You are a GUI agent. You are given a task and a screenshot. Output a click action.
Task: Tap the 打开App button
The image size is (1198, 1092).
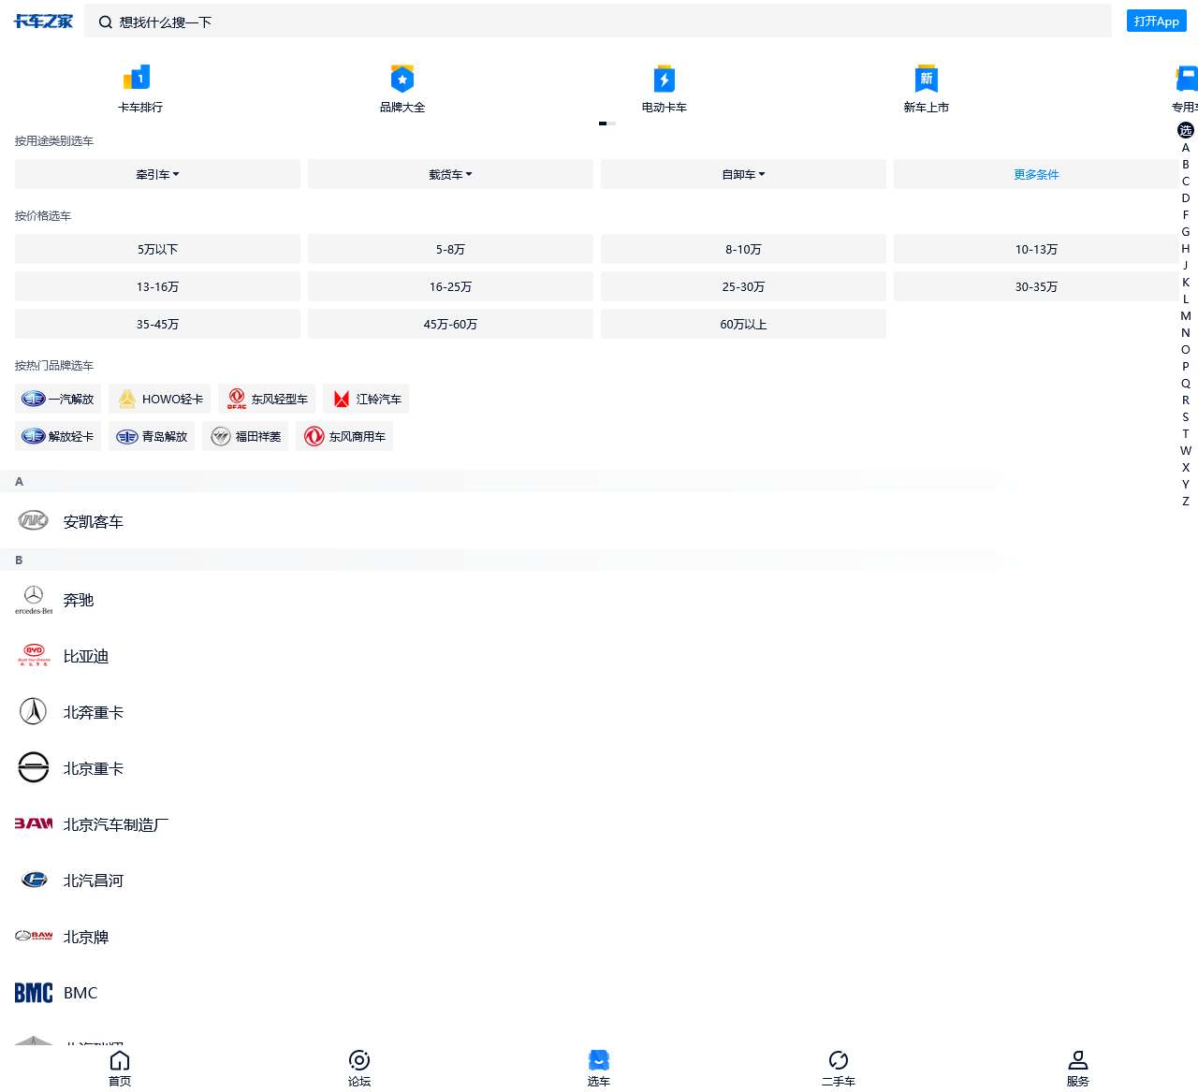click(x=1156, y=21)
